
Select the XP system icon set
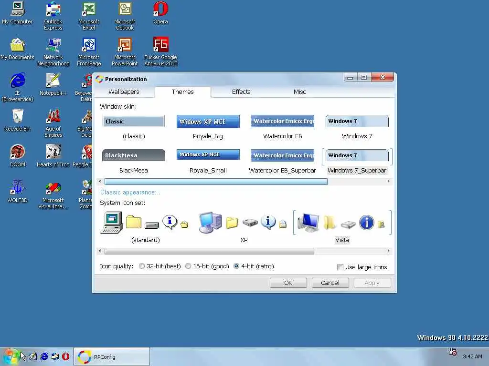244,227
